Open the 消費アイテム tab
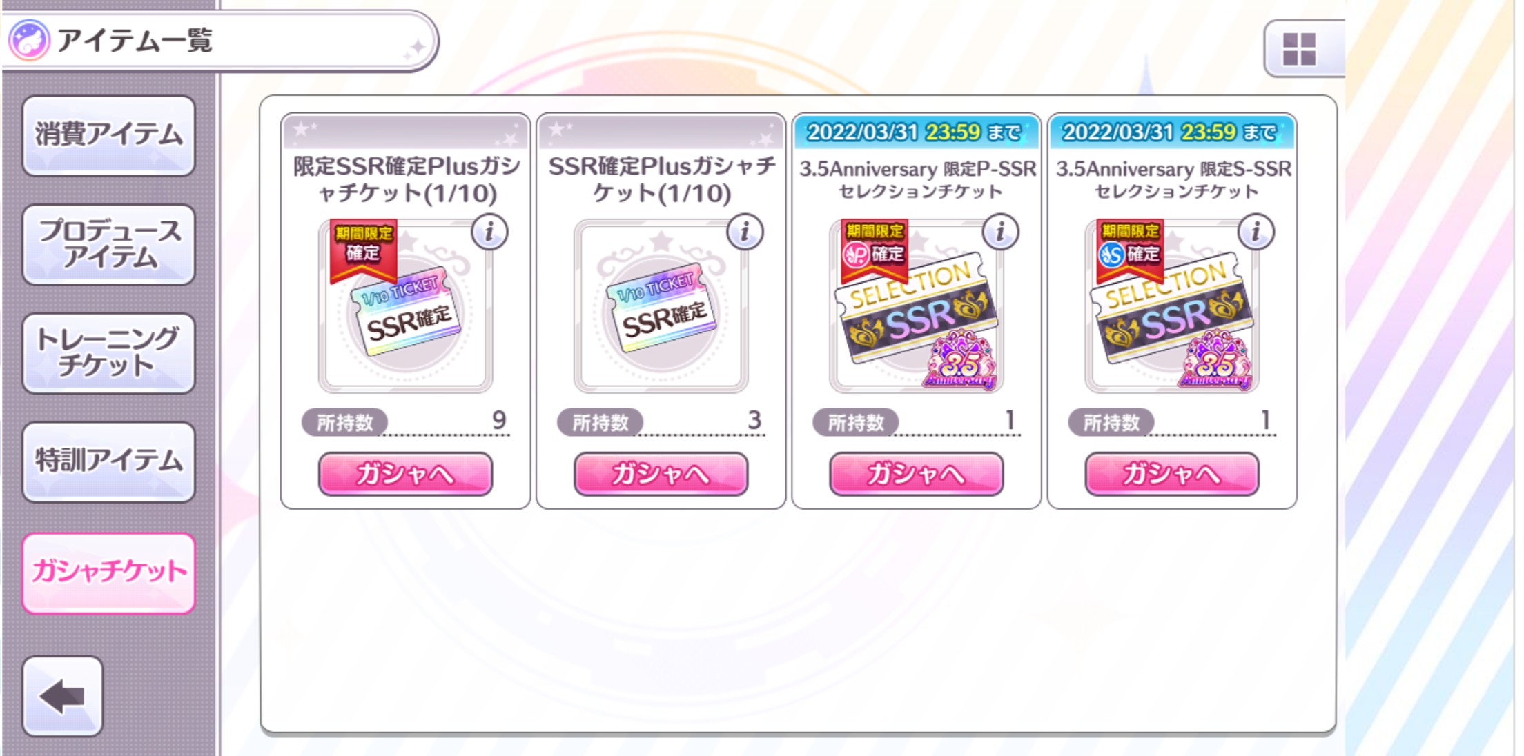Viewport: 1524px width, 756px height. point(109,136)
